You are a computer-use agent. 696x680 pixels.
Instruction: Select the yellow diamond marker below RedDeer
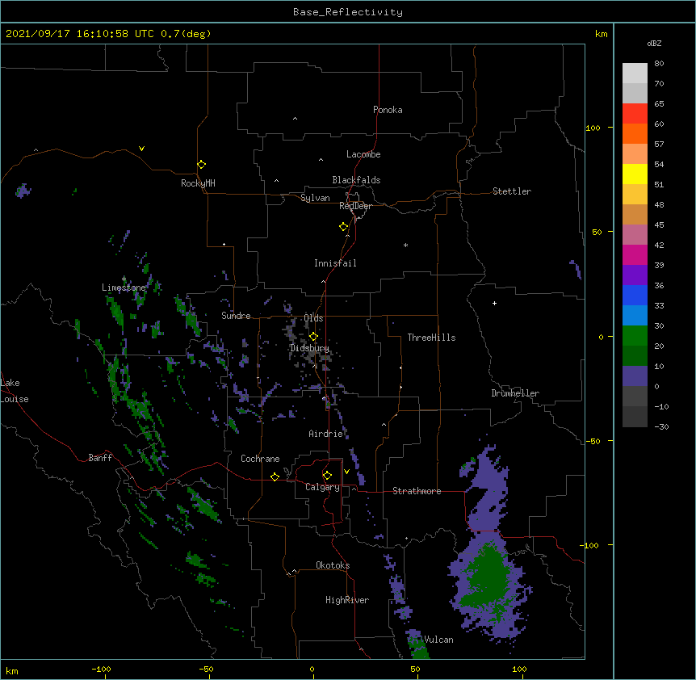point(343,227)
